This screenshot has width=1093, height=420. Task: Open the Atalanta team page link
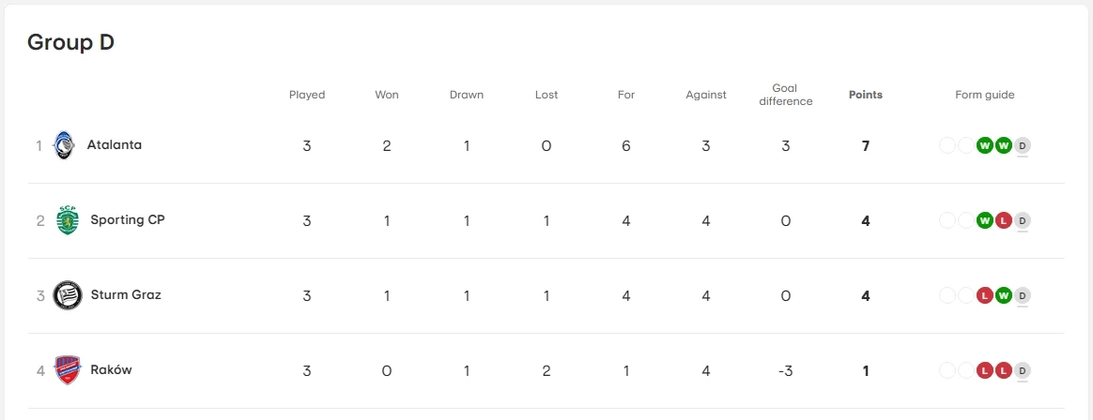pyautogui.click(x=114, y=145)
